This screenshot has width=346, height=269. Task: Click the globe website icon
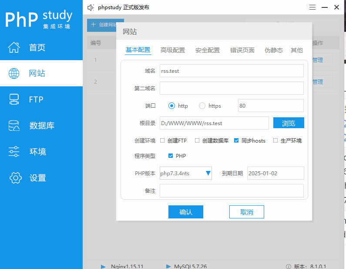tap(14, 73)
